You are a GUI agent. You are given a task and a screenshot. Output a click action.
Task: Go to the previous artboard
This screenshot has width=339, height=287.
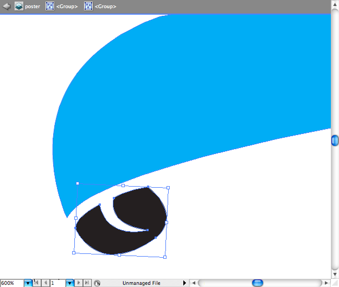point(46,283)
